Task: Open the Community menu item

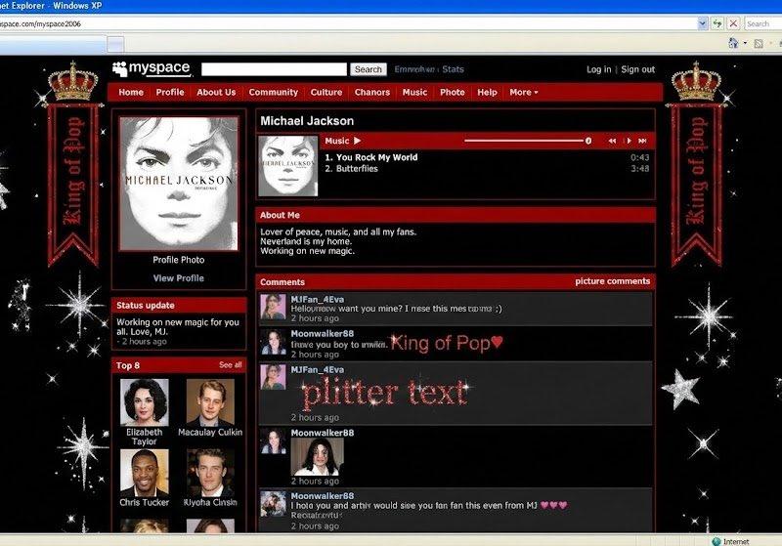Action: click(274, 92)
